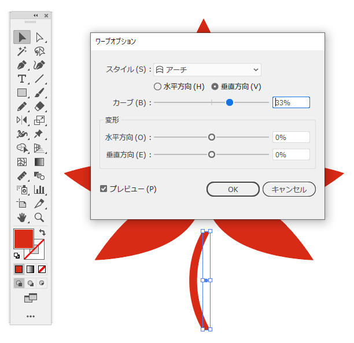Viewport: 354px width, 343px height.
Task: Select the Scale tool
Action: (39, 120)
